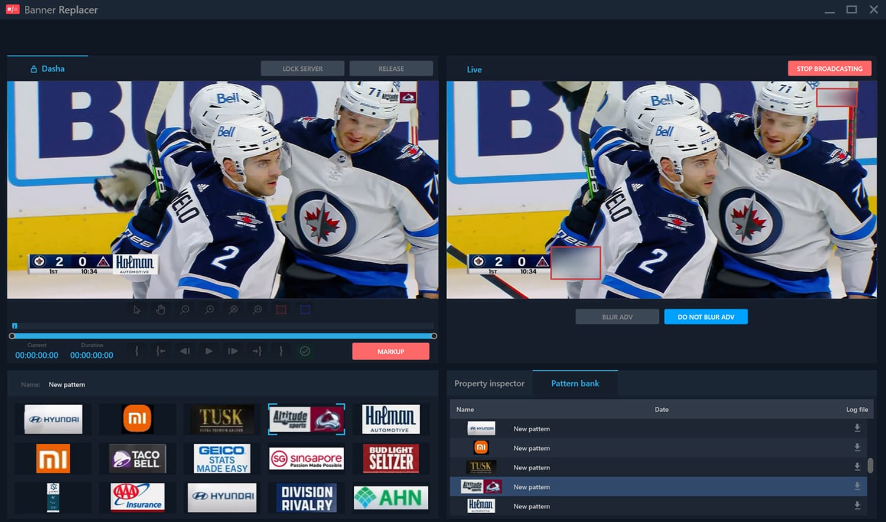886x522 pixels.
Task: Select the bottom-row Hyundai banner thumbnail
Action: pyautogui.click(x=222, y=497)
